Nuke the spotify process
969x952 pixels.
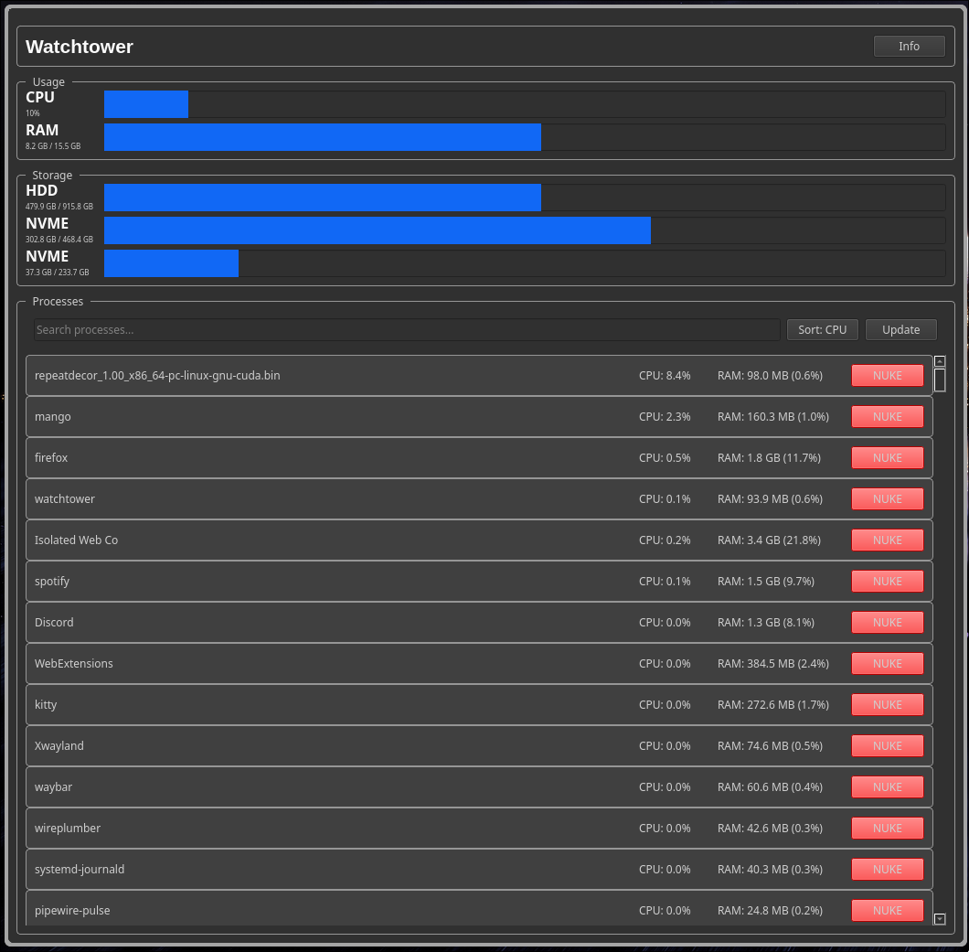click(x=887, y=581)
